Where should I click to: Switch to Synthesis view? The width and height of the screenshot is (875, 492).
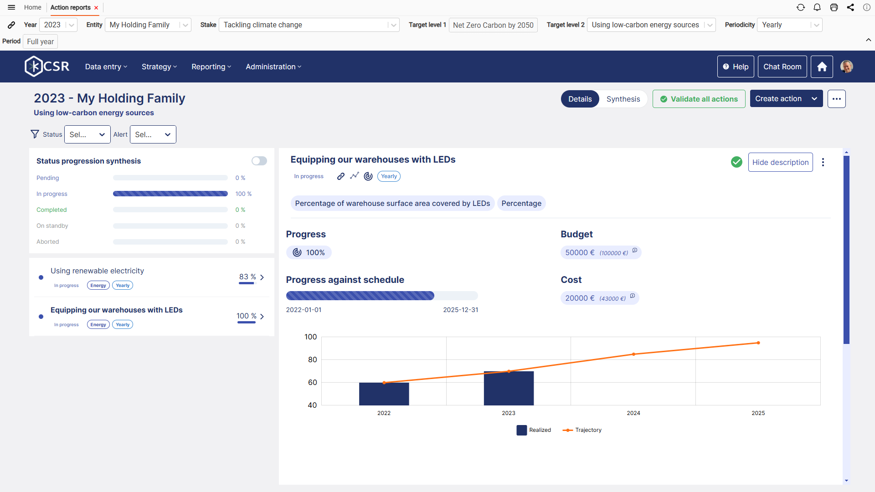pyautogui.click(x=623, y=99)
